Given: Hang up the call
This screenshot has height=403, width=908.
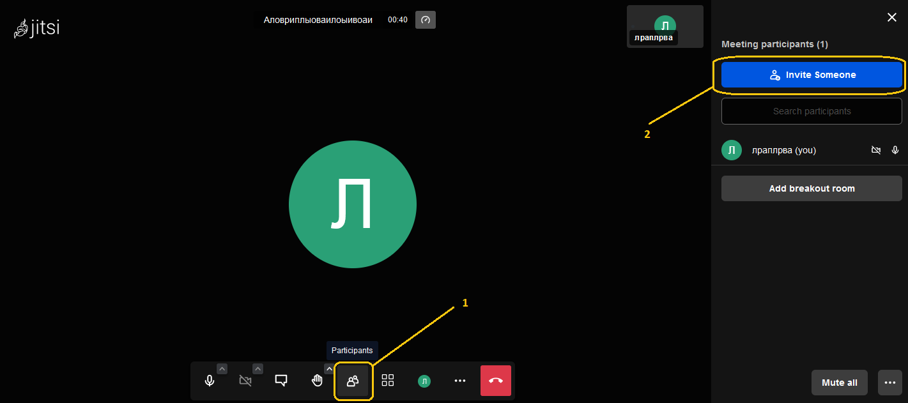Looking at the screenshot, I should 496,381.
